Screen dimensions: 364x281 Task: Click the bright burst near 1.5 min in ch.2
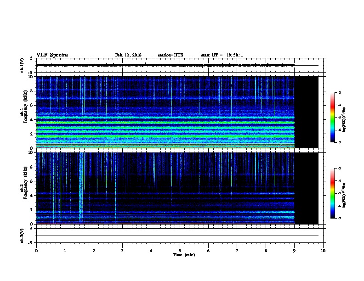(81, 188)
